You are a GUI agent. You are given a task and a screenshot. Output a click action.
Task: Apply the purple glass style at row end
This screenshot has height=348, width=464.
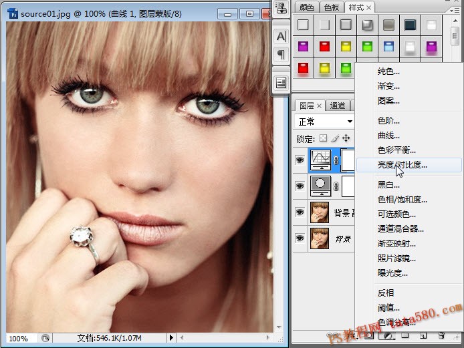click(431, 46)
